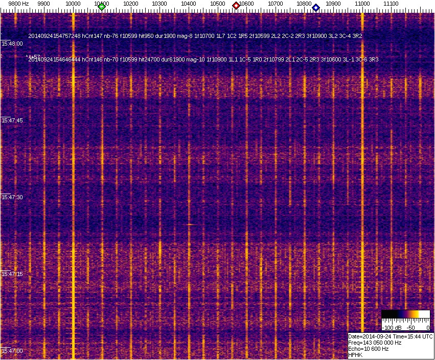The width and height of the screenshot is (435, 360).
Task: Click the hCnt147 detection annotation line
Action: point(195,36)
